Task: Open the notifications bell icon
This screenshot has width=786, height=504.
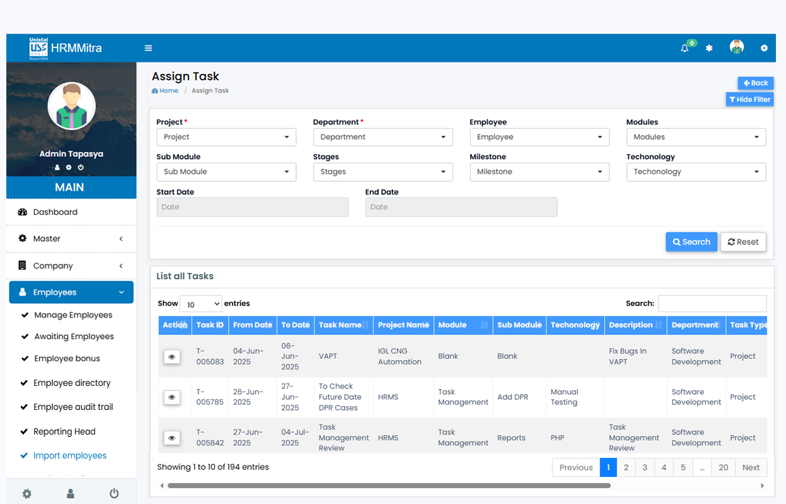Action: pyautogui.click(x=684, y=48)
